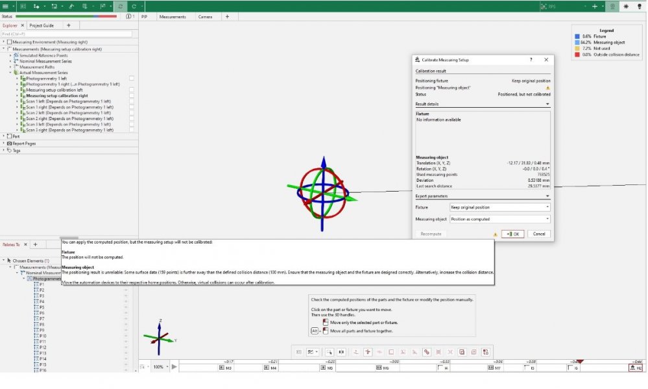
Task: Click the help question mark in Calibrate dialog
Action: pyautogui.click(x=531, y=59)
